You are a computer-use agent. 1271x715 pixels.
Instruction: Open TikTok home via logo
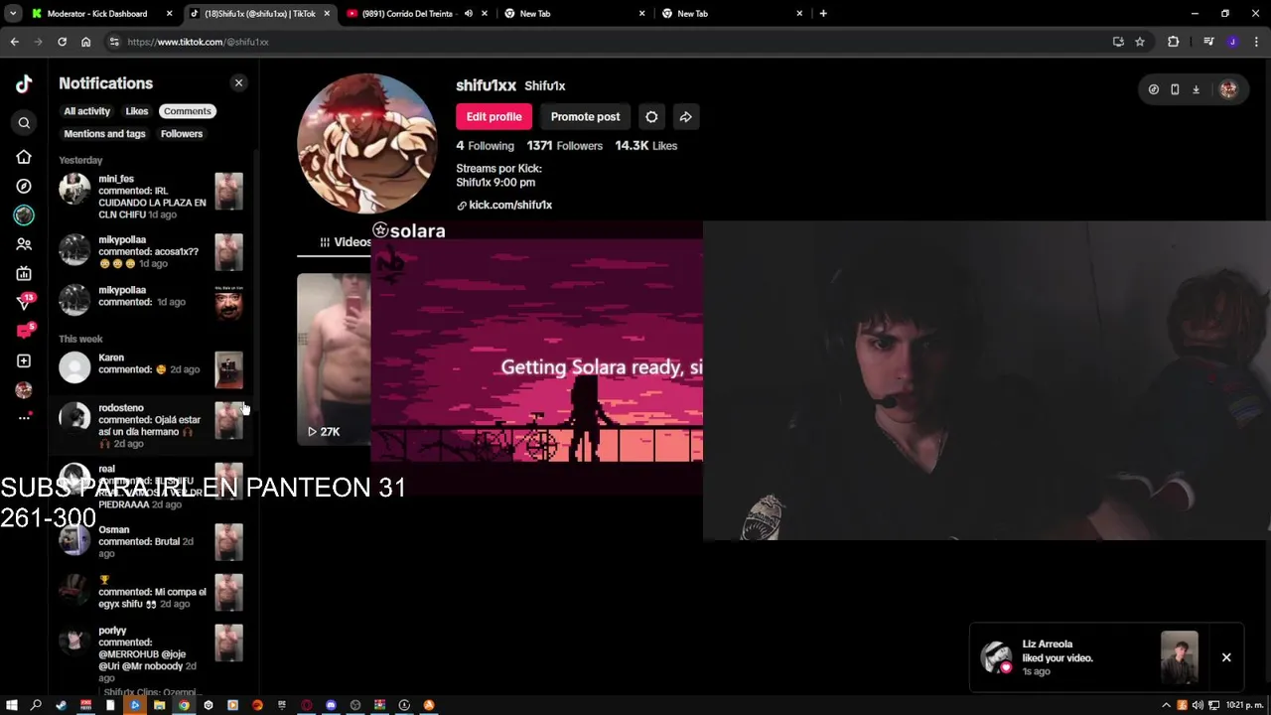24,84
